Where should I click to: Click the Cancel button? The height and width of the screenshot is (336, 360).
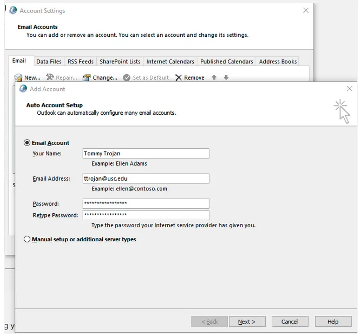point(290,322)
